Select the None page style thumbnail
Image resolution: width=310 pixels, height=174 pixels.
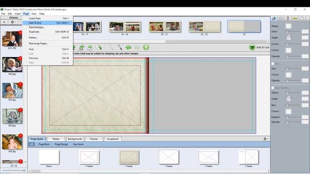tap(49, 157)
